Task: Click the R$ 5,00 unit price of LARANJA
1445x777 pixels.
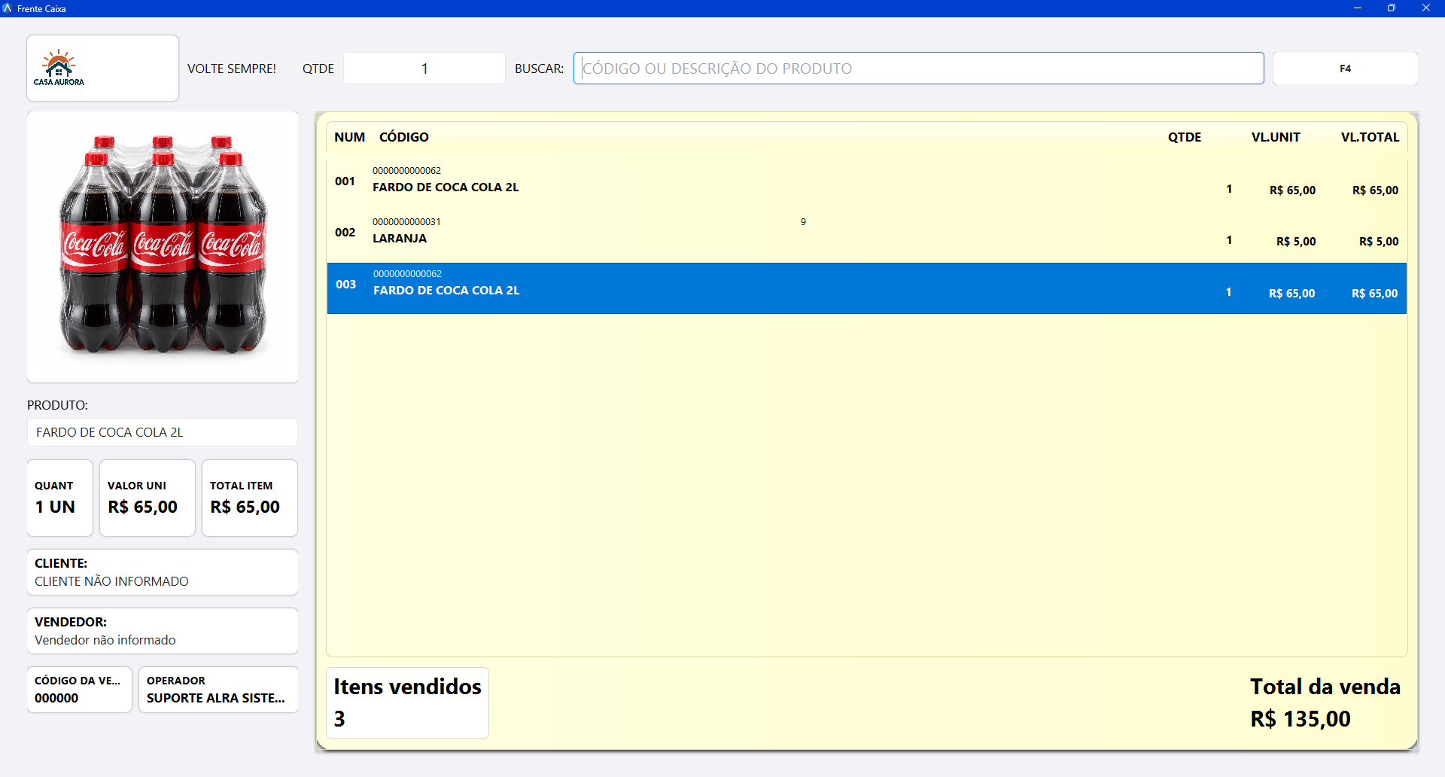Action: [x=1296, y=242]
